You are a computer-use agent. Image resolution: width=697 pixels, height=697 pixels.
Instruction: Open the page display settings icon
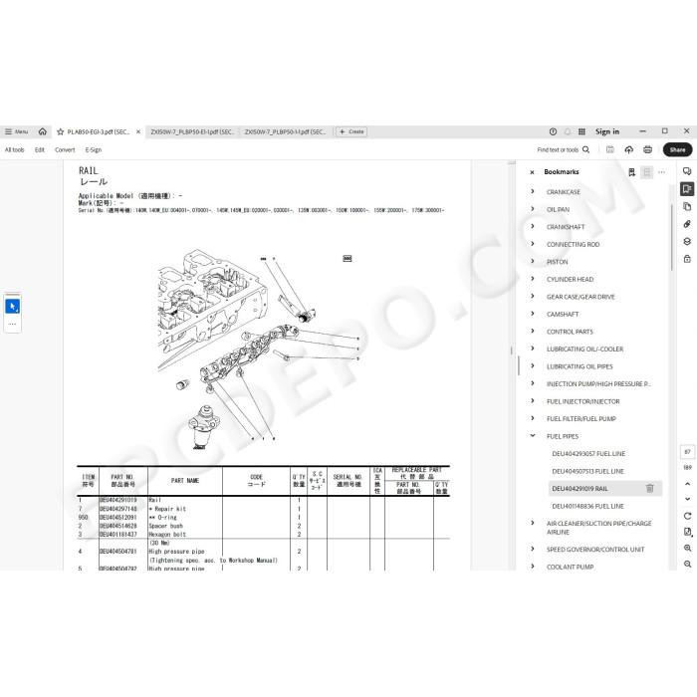pos(687,532)
